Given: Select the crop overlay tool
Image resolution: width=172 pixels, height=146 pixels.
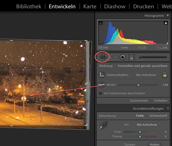Looking at the screenshot, I should click(x=103, y=57).
